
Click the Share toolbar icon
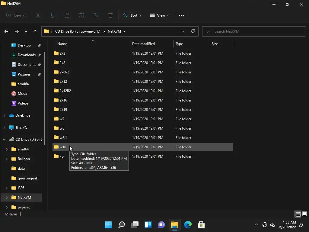96,15
